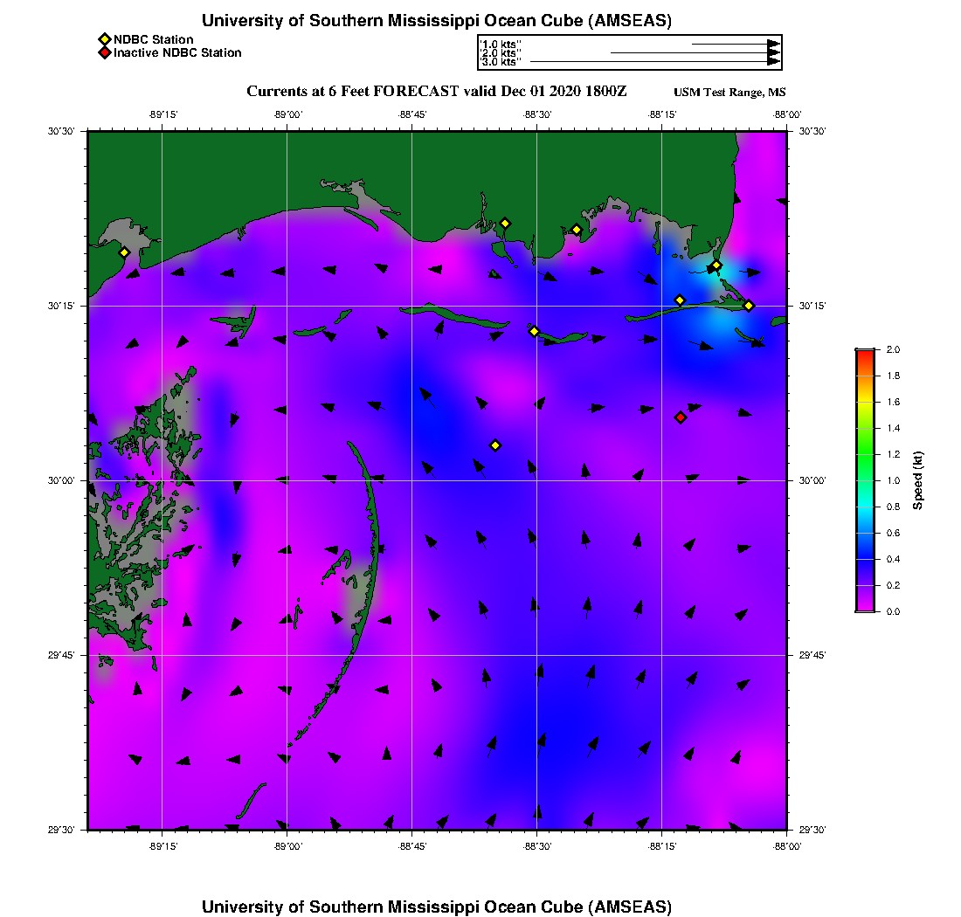Click the 'Currents at 6 Feet FORECAST' heading
The image size is (961, 917).
point(437,92)
